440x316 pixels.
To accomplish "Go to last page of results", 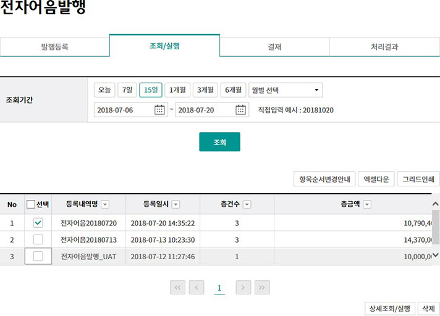I will (262, 288).
